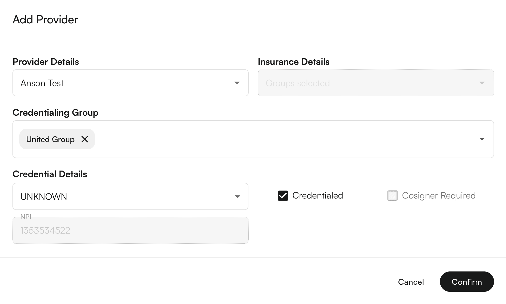
Task: Click the Credentialed label text
Action: tap(318, 195)
